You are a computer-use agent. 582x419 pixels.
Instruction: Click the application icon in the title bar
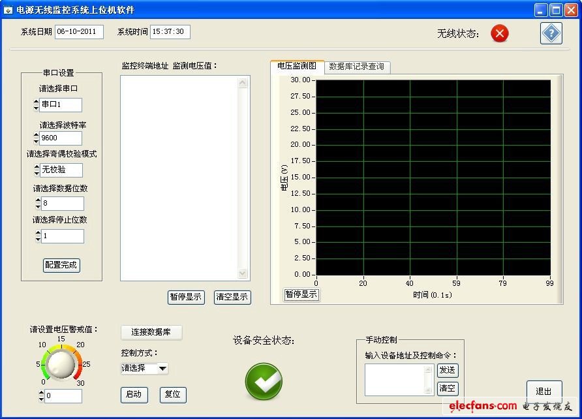pos(8,9)
